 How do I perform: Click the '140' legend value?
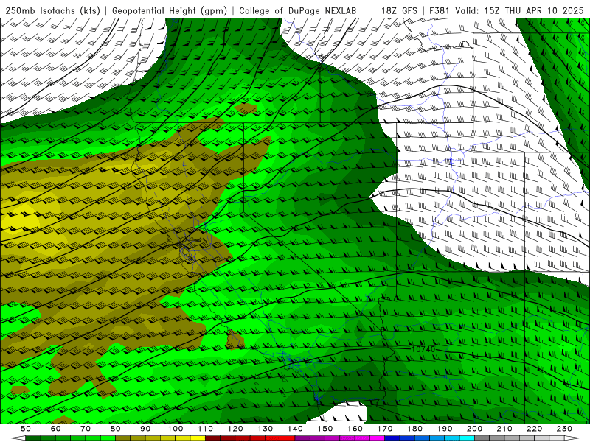click(296, 429)
